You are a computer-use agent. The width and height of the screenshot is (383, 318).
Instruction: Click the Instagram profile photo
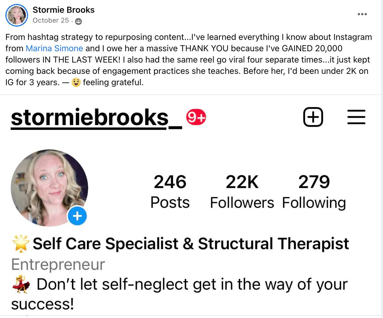pos(49,188)
